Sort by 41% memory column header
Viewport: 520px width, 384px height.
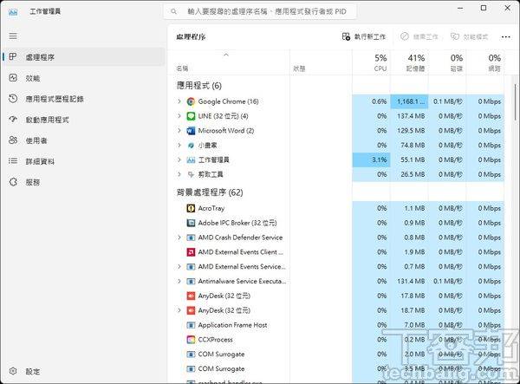click(x=410, y=62)
